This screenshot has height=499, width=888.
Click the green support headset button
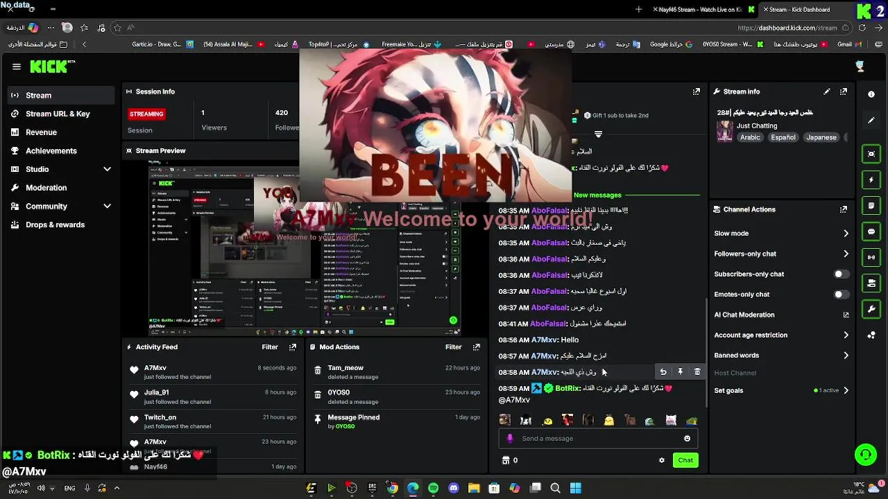coord(865,455)
